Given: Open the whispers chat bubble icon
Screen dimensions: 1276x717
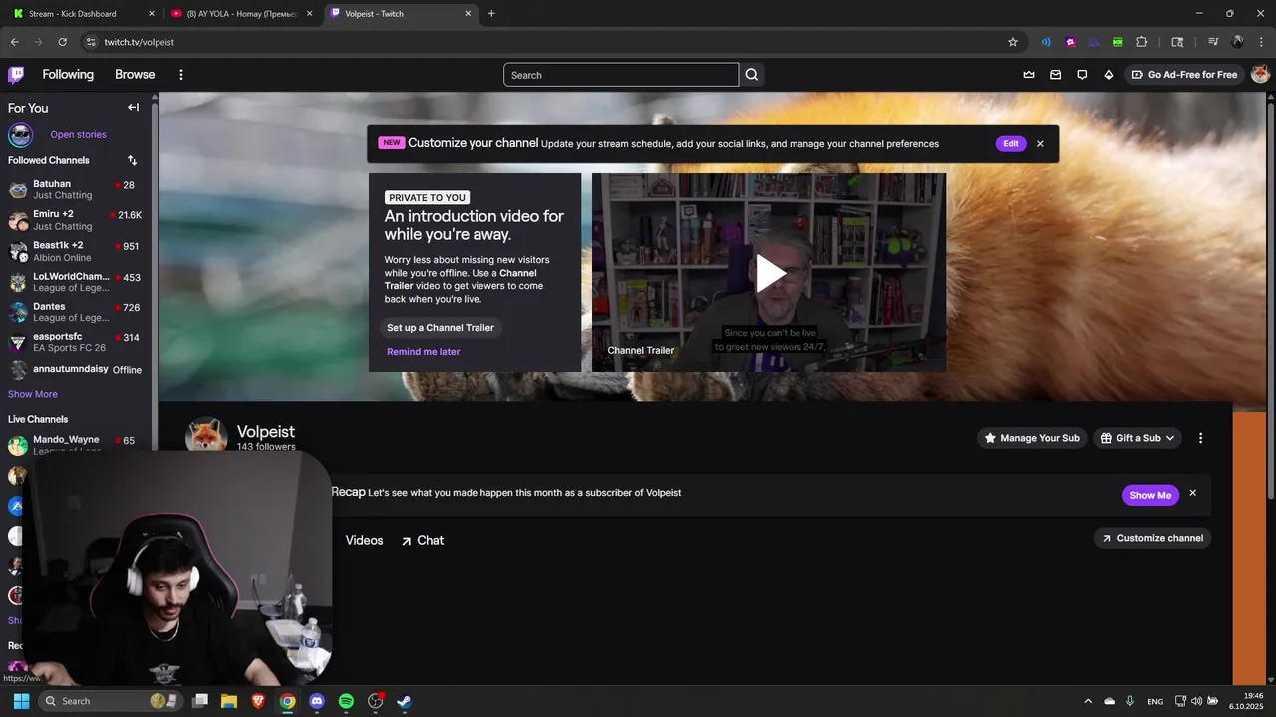Looking at the screenshot, I should click(x=1082, y=75).
